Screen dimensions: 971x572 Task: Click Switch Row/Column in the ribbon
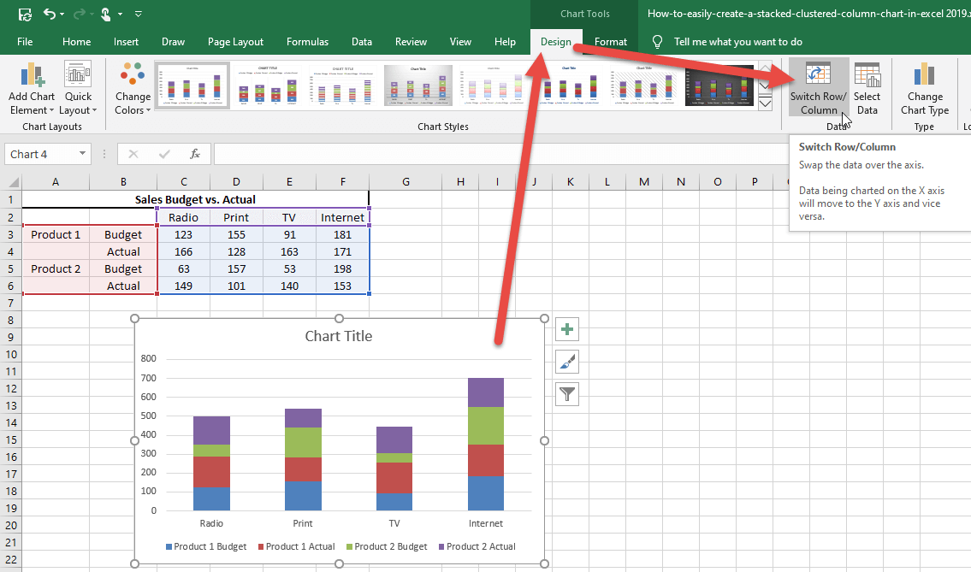coord(818,88)
